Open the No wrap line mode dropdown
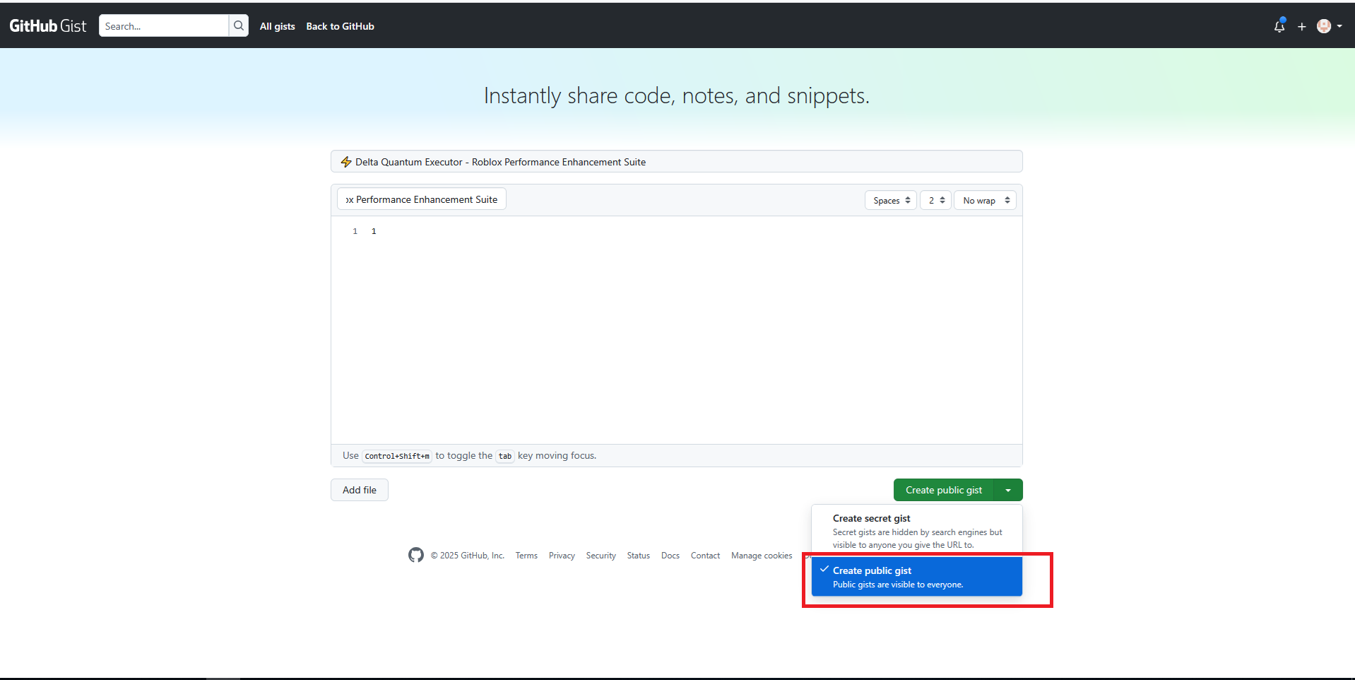Screen dimensions: 1355x680 coord(985,201)
